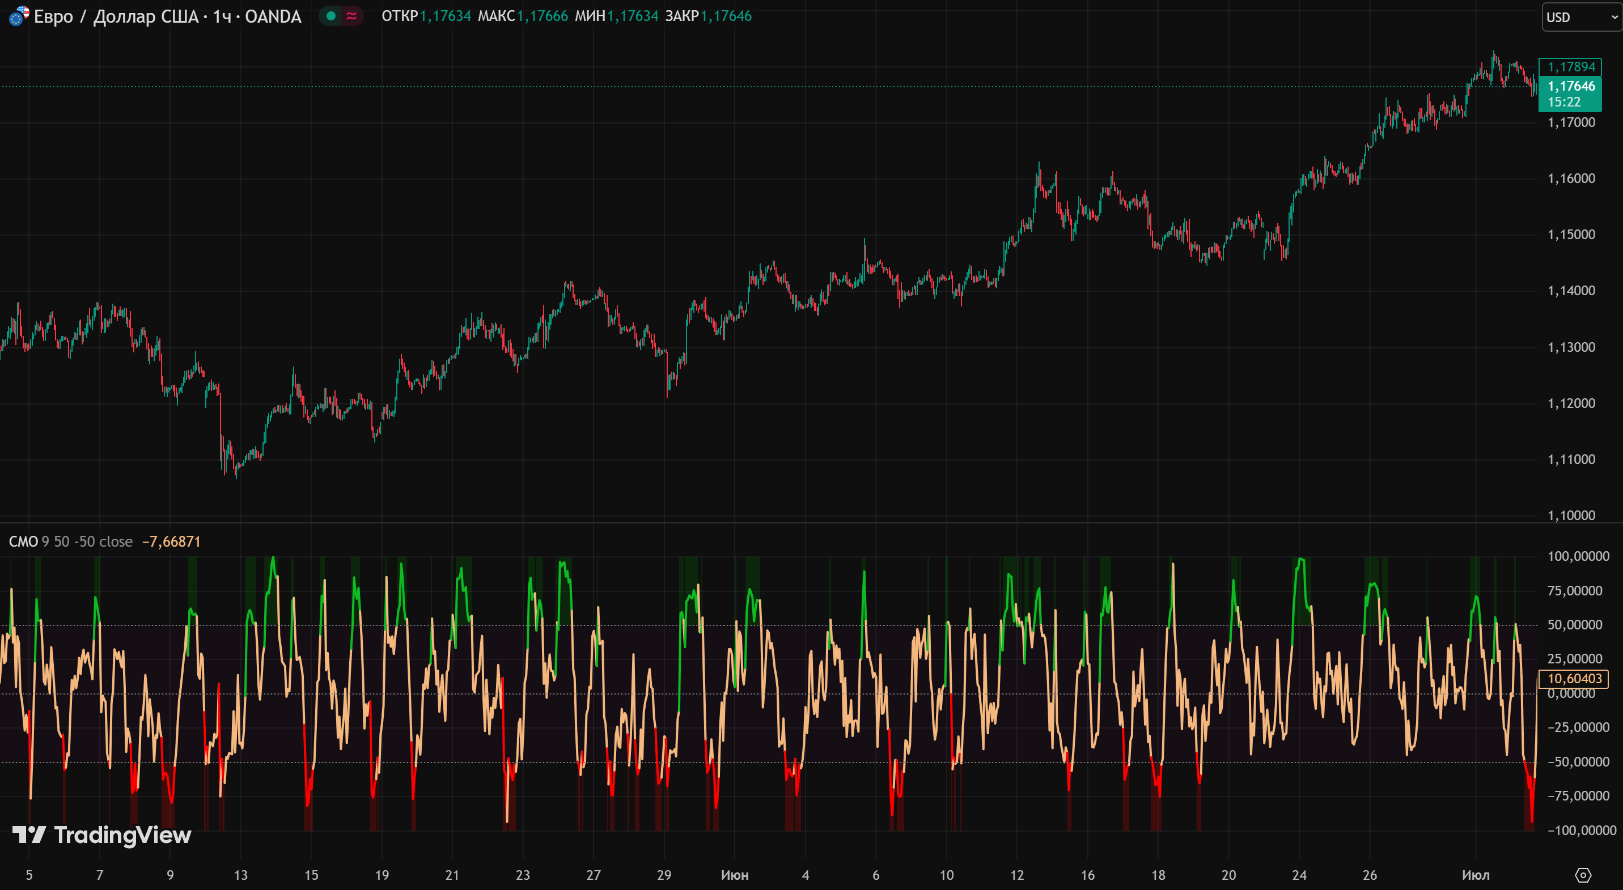Click the EUR/USD flag symbol icon
Image resolution: width=1623 pixels, height=890 pixels.
[x=18, y=16]
